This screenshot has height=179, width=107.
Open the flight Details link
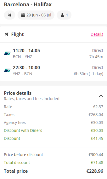[97, 34]
